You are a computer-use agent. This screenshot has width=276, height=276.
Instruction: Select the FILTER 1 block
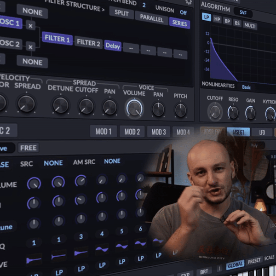coord(57,38)
